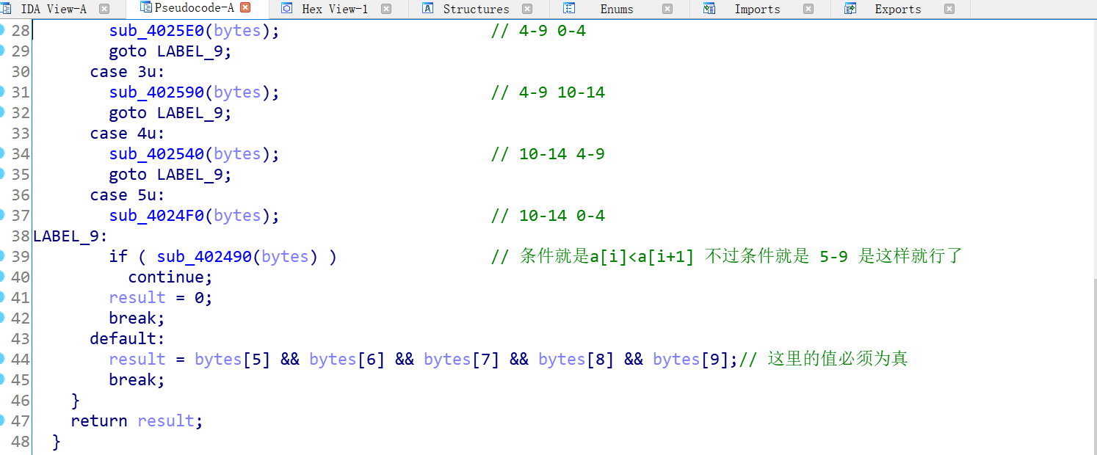Click the Enums tab icon
The width and height of the screenshot is (1097, 455).
pyautogui.click(x=569, y=9)
